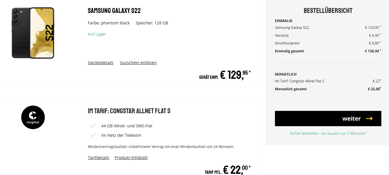The height and width of the screenshot is (175, 389).
Task: Click the Samsung Galaxy S22 heading
Action: [114, 11]
